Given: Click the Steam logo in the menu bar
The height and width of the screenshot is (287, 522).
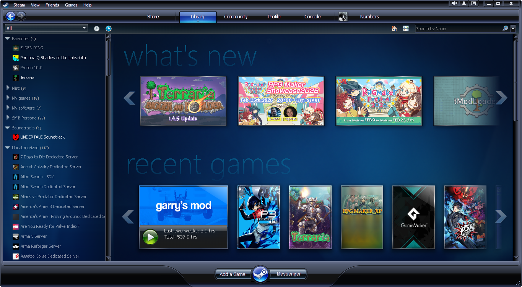Looking at the screenshot, I should tap(6, 5).
